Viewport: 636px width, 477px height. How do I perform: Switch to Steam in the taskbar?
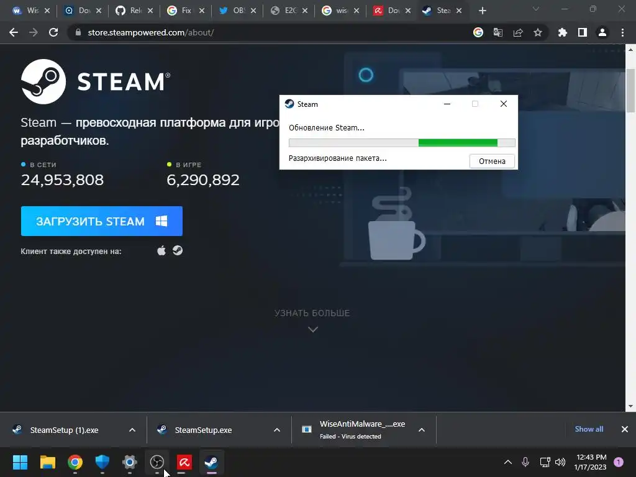[211, 462]
